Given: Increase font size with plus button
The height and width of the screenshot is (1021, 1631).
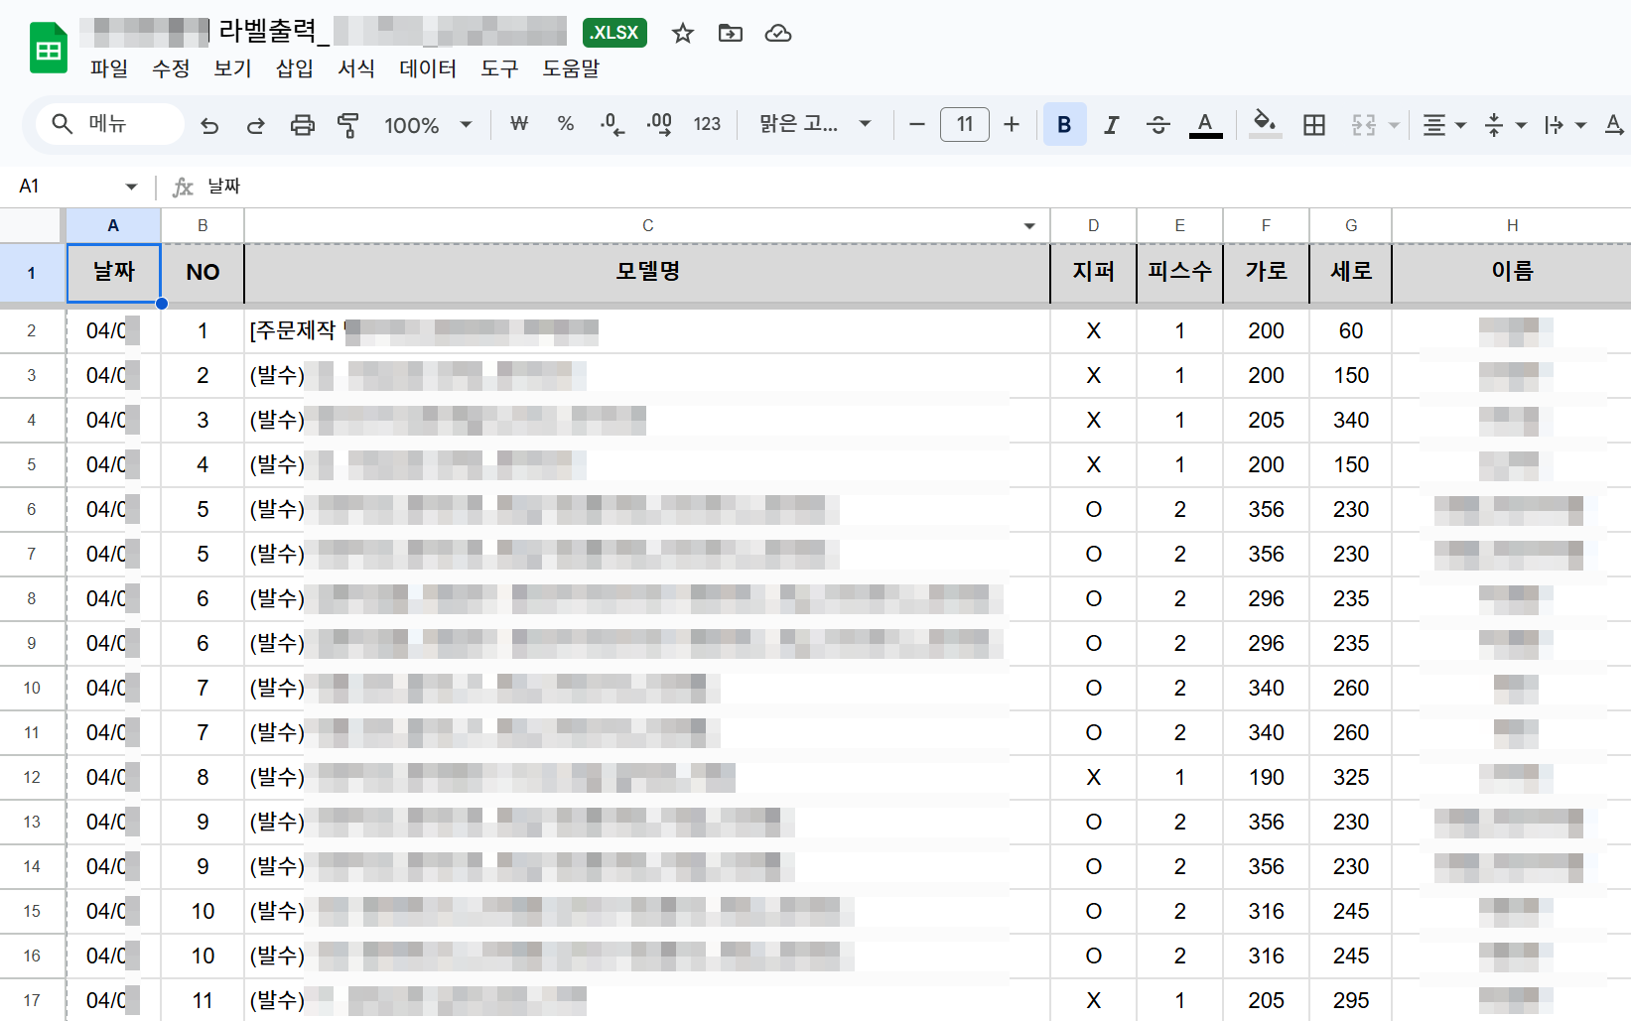Looking at the screenshot, I should 1011,125.
